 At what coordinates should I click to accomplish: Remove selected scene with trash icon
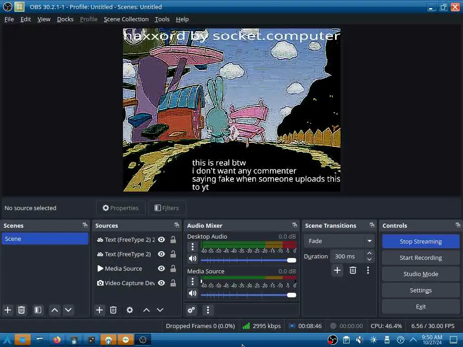[21, 310]
